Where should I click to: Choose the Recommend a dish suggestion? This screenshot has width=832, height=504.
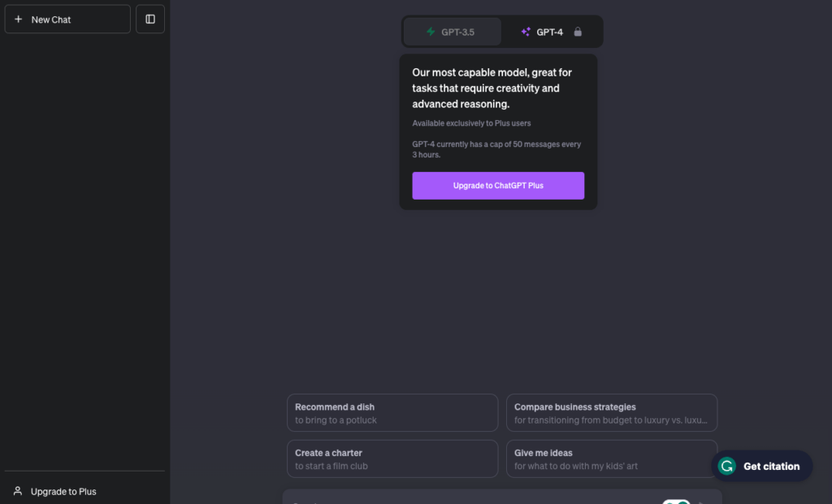click(392, 413)
